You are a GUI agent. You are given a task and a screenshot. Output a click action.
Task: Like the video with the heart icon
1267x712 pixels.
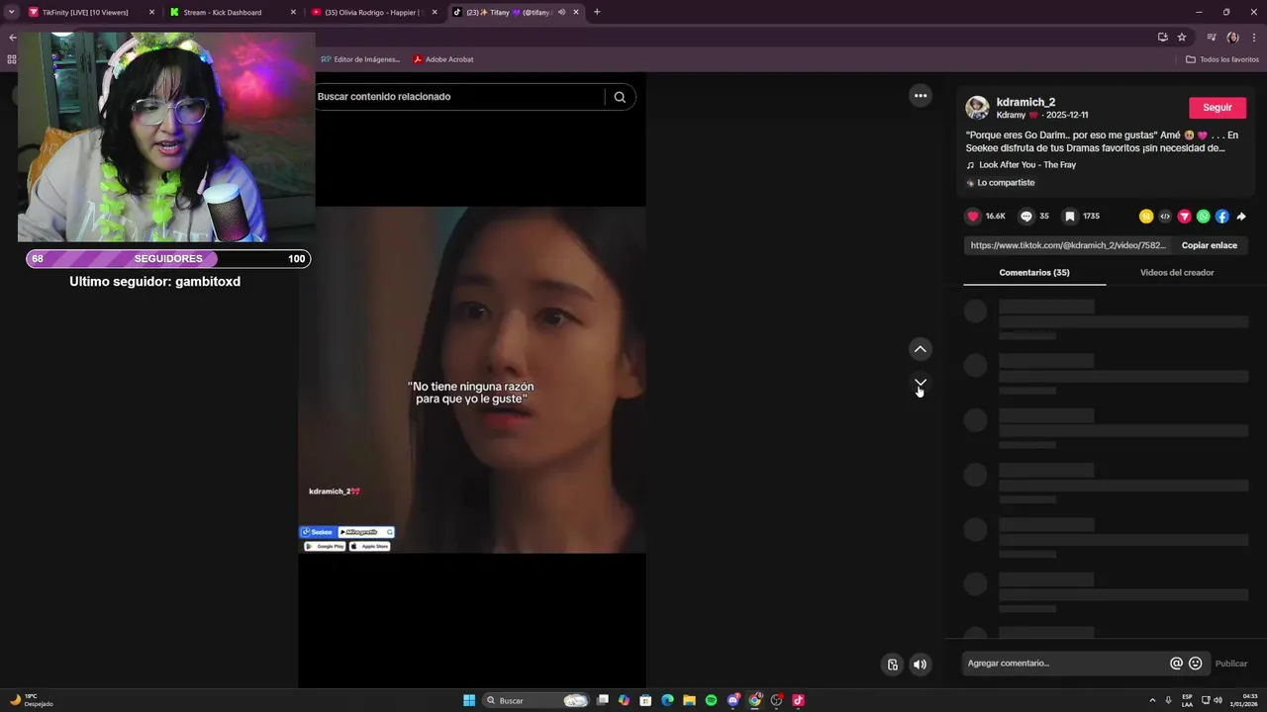tap(973, 217)
